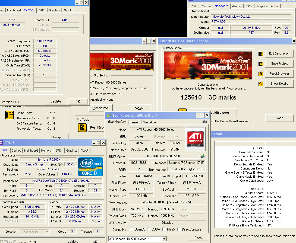Switch to Validation tab in GPU-Z

(149, 122)
